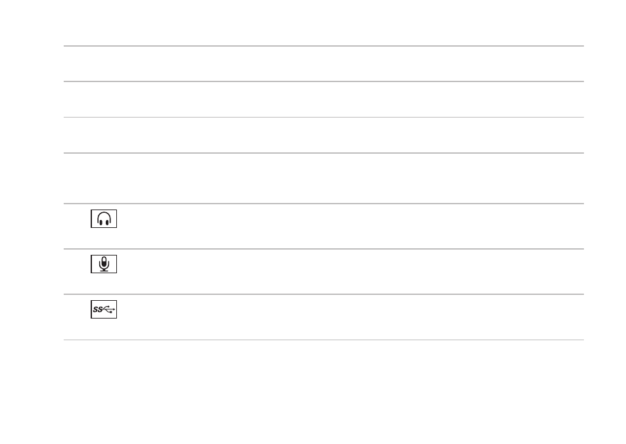This screenshot has height=444, width=626.
Task: Click the blank margin above the table
Action: (313, 22)
